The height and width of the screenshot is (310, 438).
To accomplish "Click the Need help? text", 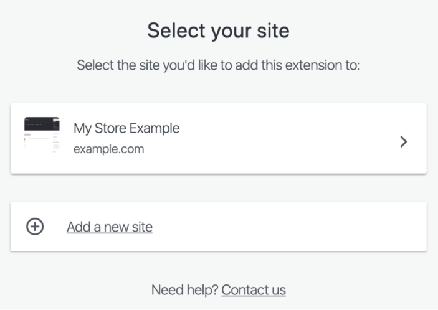I will [184, 289].
